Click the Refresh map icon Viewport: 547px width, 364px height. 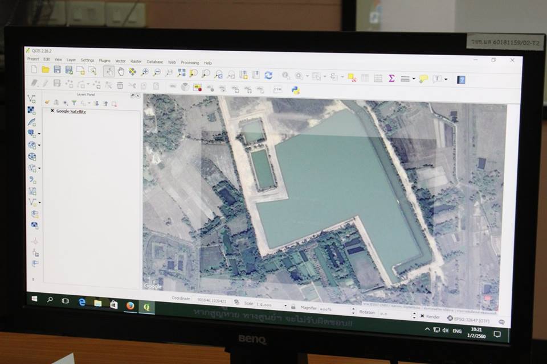268,75
